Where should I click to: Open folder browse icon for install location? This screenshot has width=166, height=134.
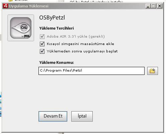click(153, 71)
